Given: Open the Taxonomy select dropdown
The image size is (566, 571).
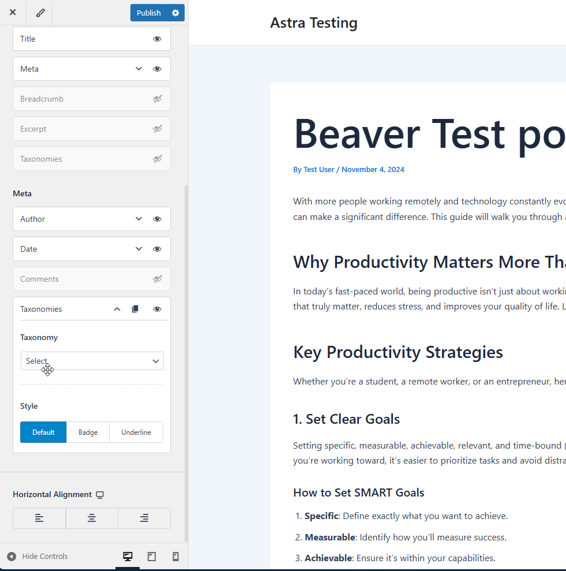Looking at the screenshot, I should tap(92, 361).
